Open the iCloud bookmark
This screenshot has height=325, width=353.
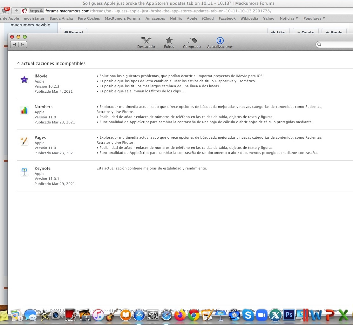pyautogui.click(x=208, y=18)
